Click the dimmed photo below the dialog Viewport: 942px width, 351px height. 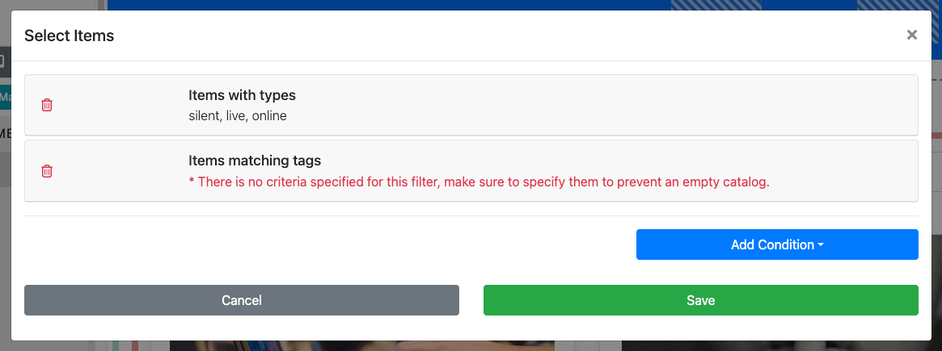[364, 345]
